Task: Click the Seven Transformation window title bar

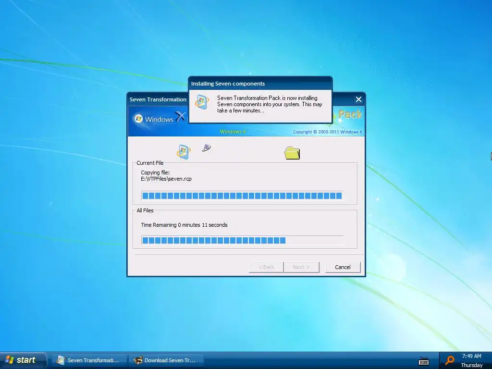Action: coord(158,99)
